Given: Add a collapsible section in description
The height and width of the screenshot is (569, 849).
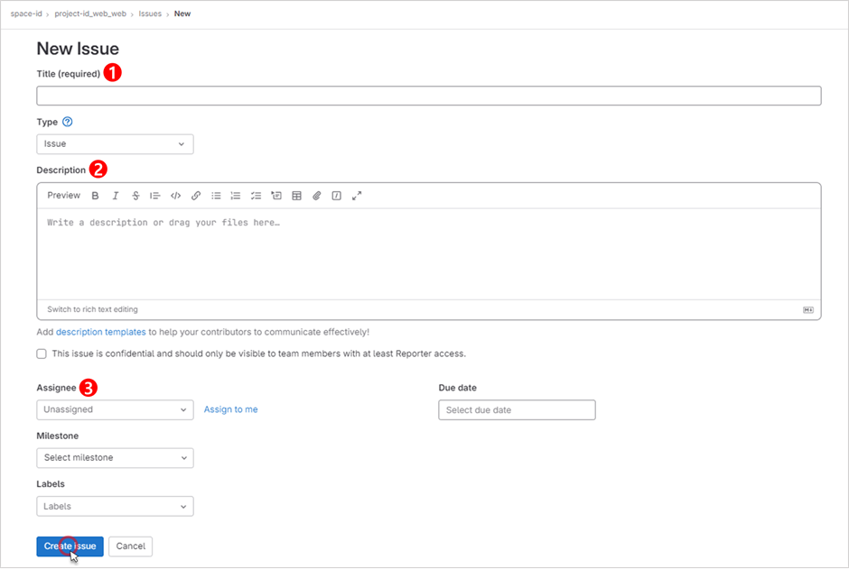Looking at the screenshot, I should click(276, 196).
